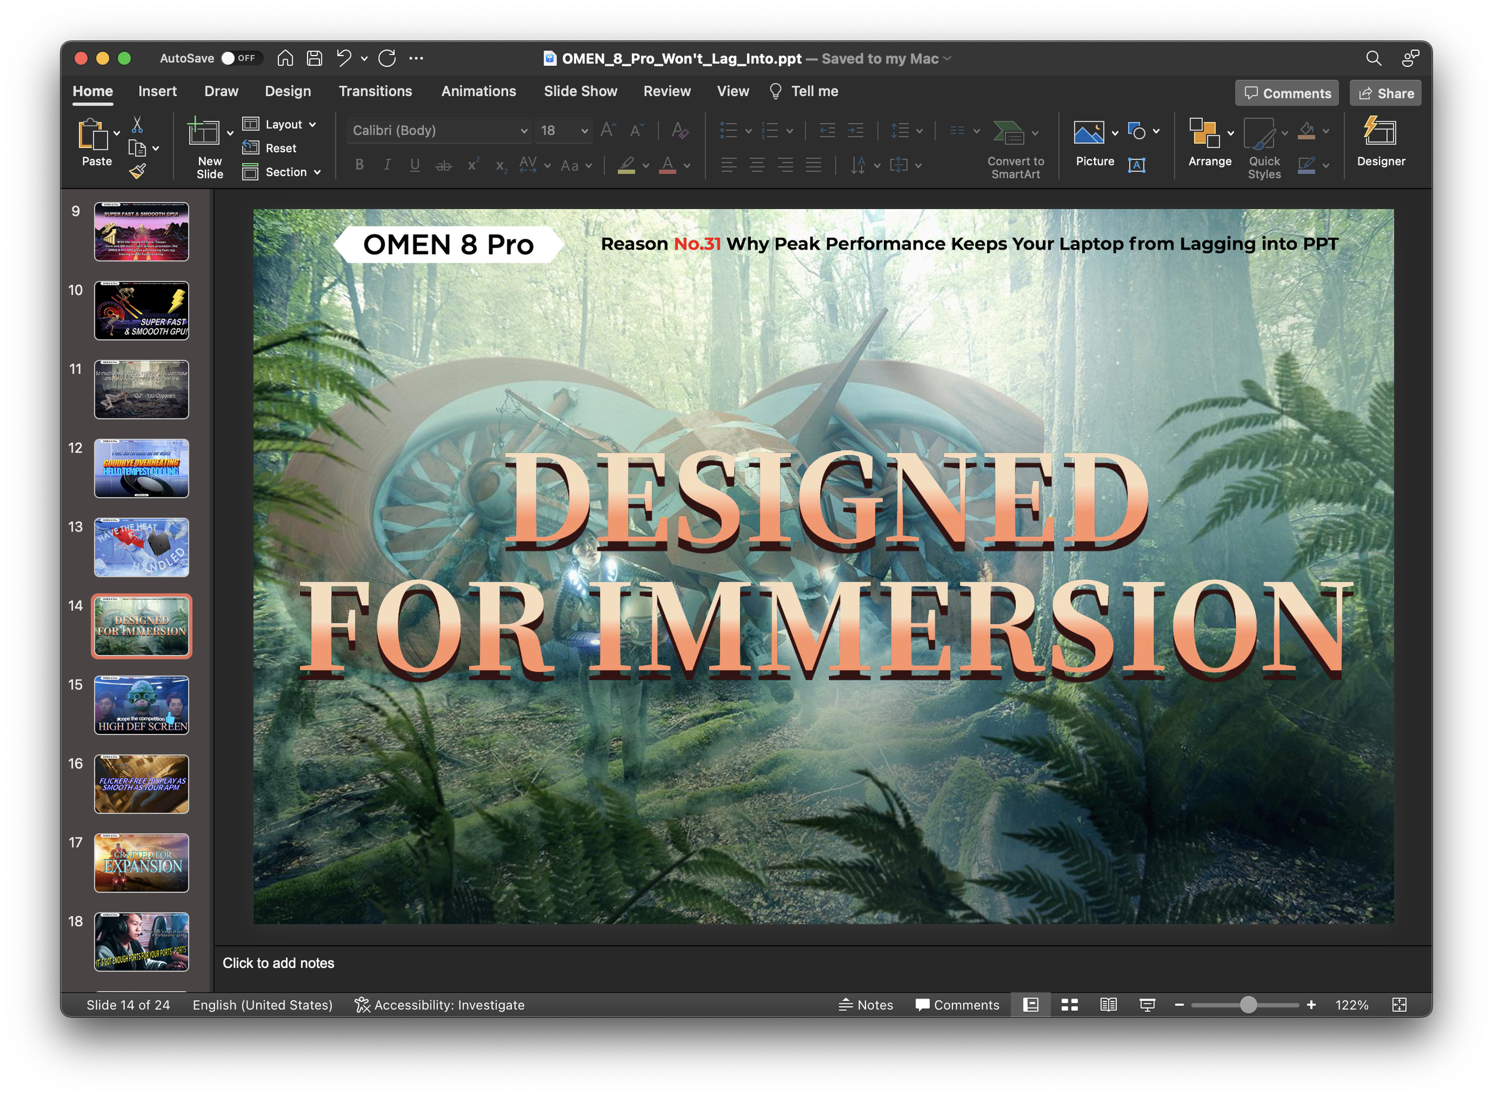Viewport: 1493px width, 1097px height.
Task: Open the Designer pane
Action: [x=1380, y=142]
